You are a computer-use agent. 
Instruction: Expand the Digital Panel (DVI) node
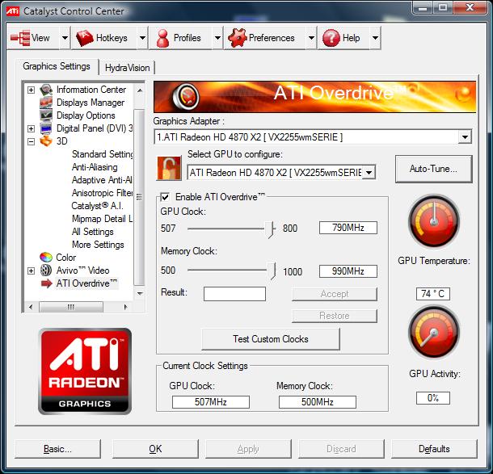pos(31,128)
